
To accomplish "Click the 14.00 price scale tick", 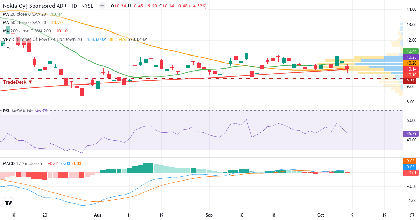I will [411, 9].
